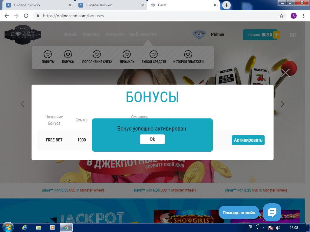Click the 1000 bonus sum value

coord(81,140)
